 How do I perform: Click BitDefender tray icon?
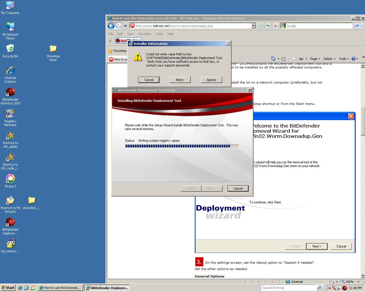(345, 288)
